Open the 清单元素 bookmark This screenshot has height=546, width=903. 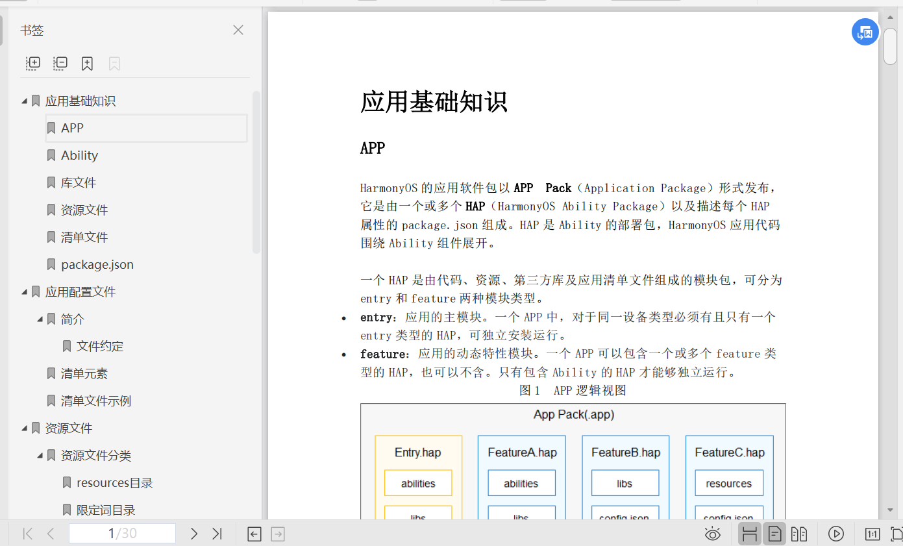pyautogui.click(x=84, y=373)
